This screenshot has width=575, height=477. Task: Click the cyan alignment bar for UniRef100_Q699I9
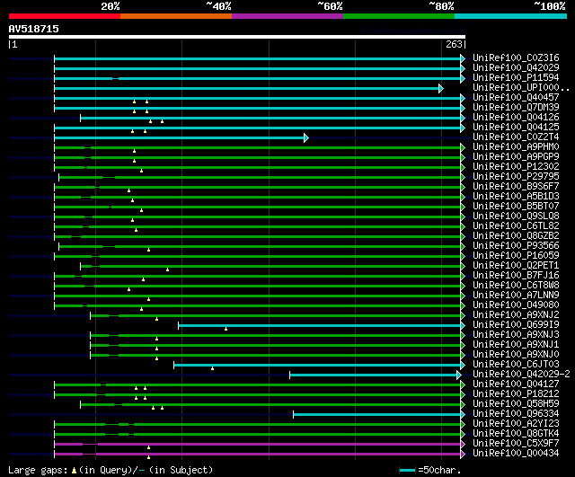tap(320, 325)
